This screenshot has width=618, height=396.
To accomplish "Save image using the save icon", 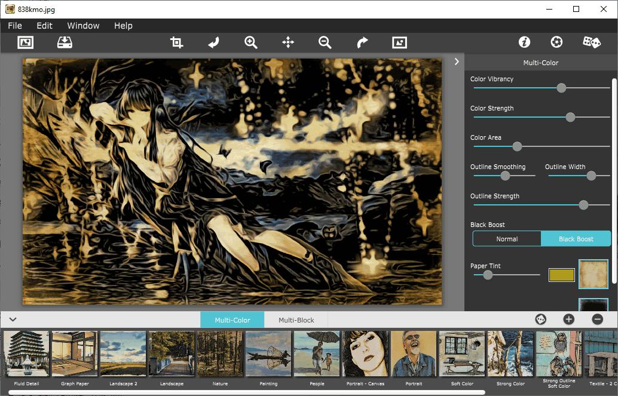I will (x=65, y=42).
